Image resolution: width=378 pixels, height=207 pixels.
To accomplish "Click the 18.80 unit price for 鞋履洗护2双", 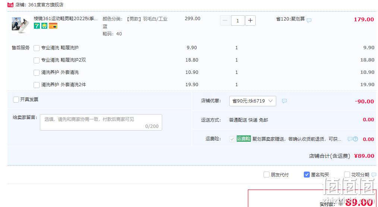I will coord(192,60).
